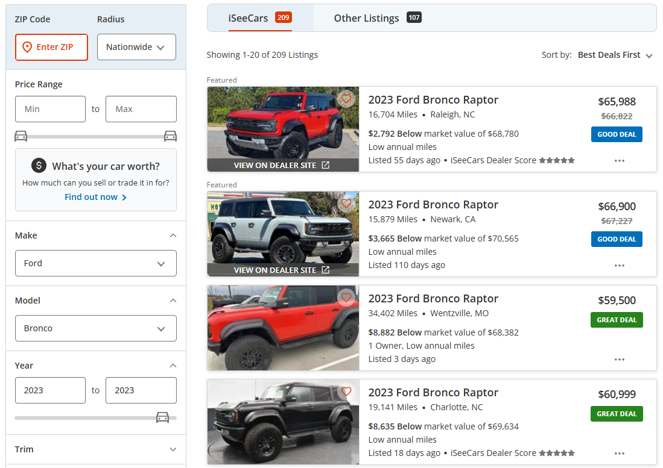
Task: Click the Year to 2023 input field
Action: (141, 390)
